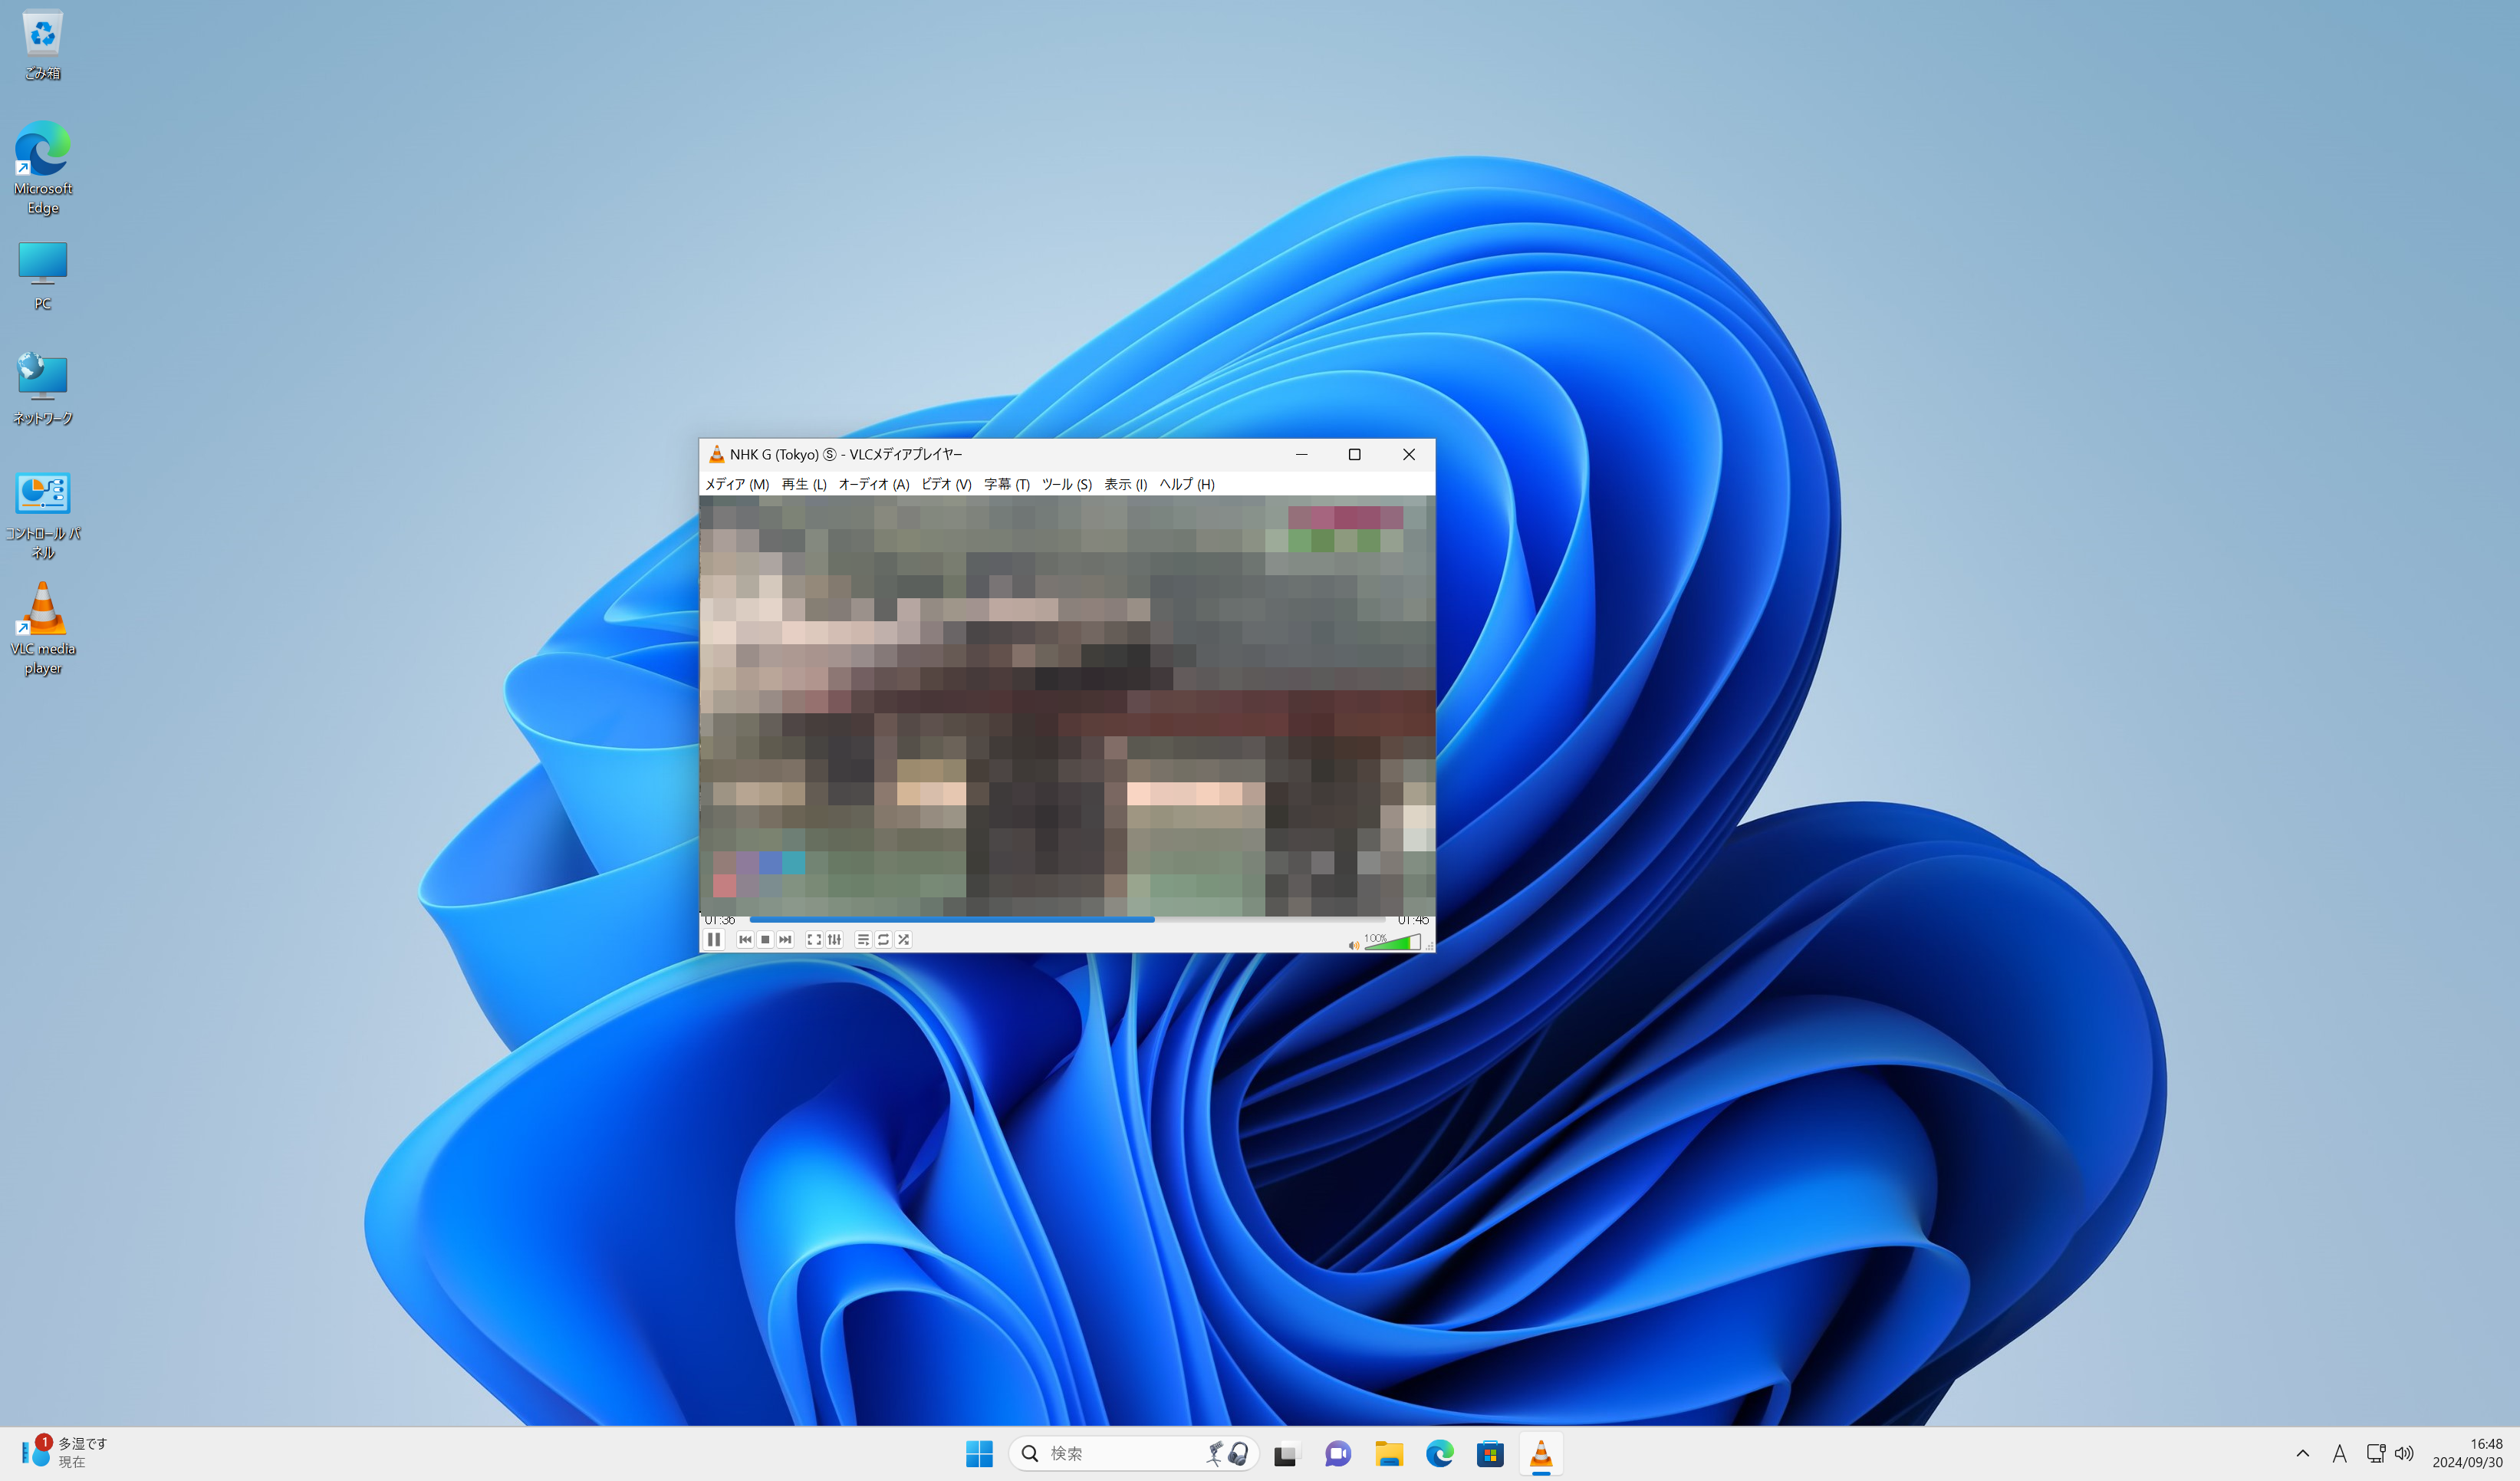The height and width of the screenshot is (1481, 2520).
Task: Click the taskbar 検索 search box
Action: tap(1110, 1453)
